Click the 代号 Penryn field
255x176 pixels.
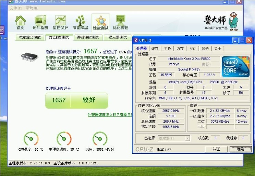click(174, 64)
